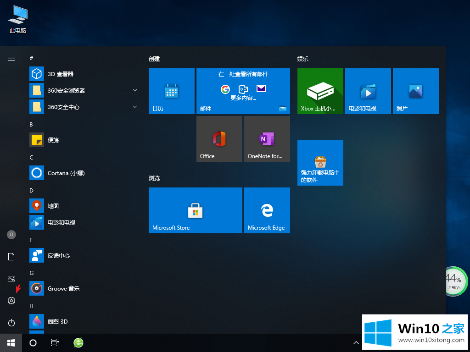The image size is (470, 352).
Task: Click the 娱乐 group title
Action: 303,59
